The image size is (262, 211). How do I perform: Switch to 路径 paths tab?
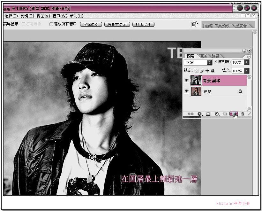tap(215, 56)
